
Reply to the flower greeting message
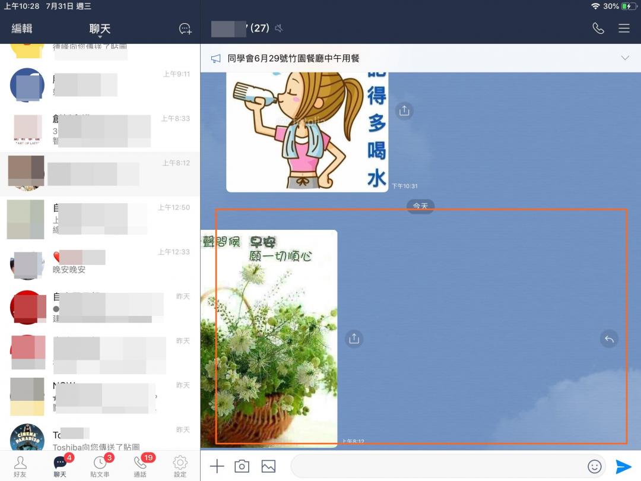(609, 338)
